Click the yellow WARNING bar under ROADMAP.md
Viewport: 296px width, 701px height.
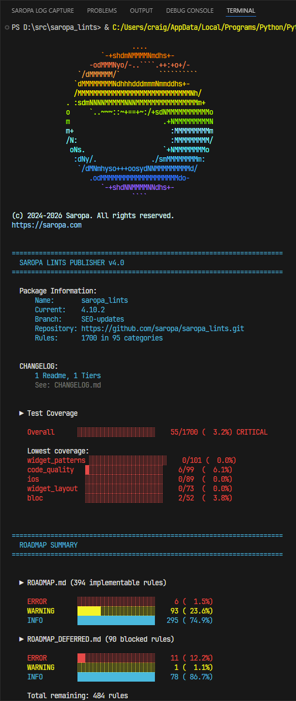(x=89, y=611)
